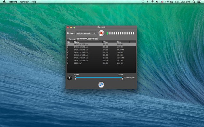The image size is (204, 127).
Task: Select recording 2222.caf in the list
Action: click(78, 63)
